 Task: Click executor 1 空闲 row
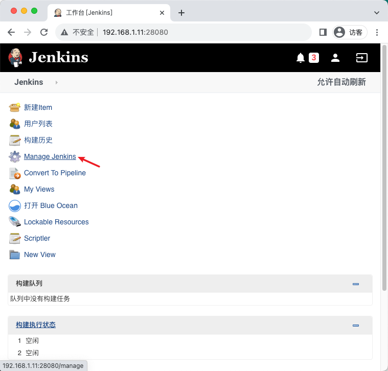(190, 340)
